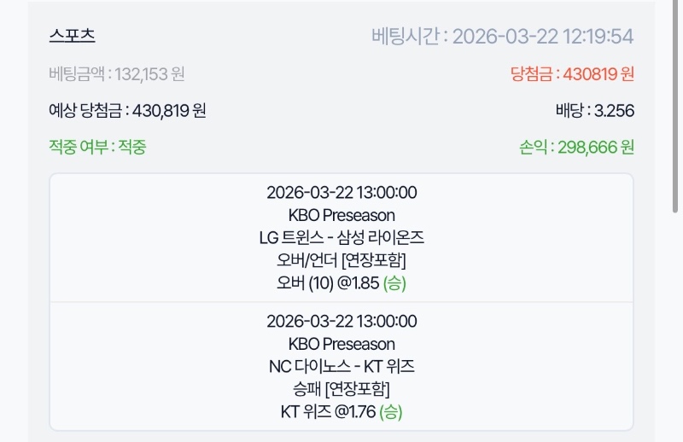Click the 승 result beside KT 위즈 @1.76
Screen dimensions: 683x442
click(392, 412)
